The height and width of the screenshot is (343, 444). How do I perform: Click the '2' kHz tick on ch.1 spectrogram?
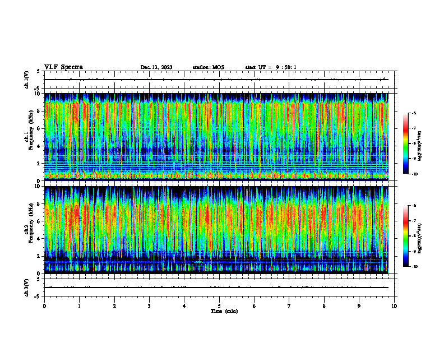(x=39, y=164)
